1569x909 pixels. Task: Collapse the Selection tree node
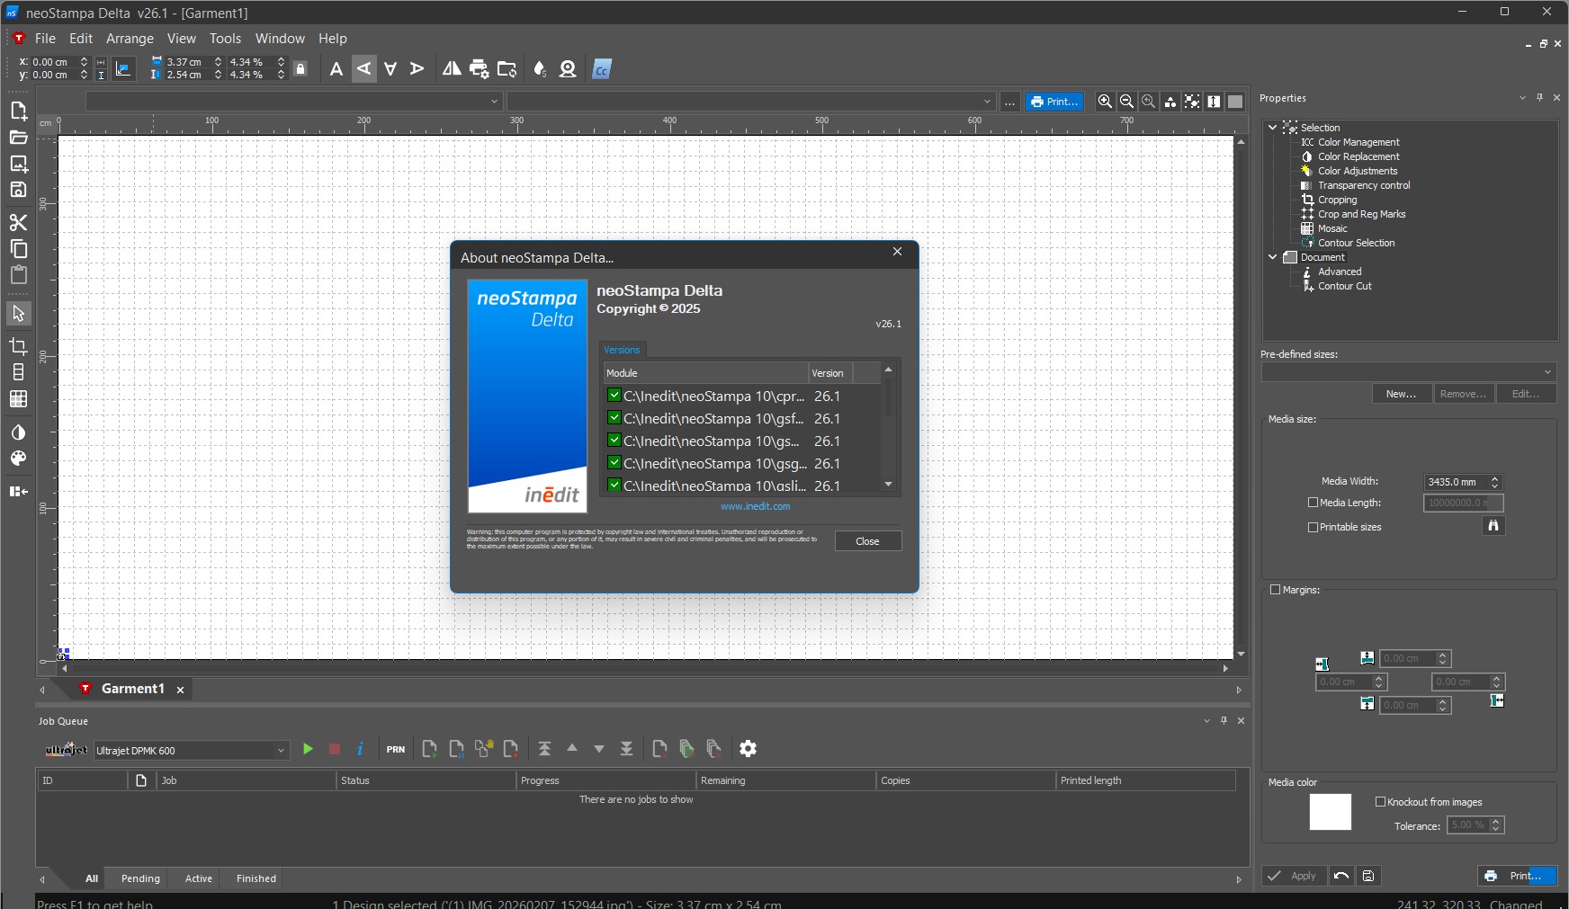pyautogui.click(x=1273, y=128)
